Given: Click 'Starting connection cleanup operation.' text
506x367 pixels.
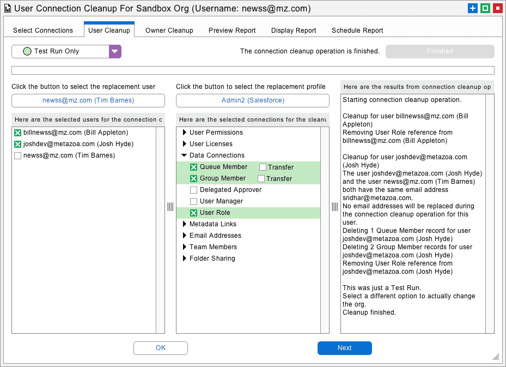Looking at the screenshot, I should pos(402,100).
